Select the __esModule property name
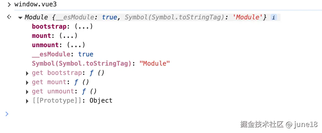This screenshot has width=322, height=133. click(x=51, y=54)
